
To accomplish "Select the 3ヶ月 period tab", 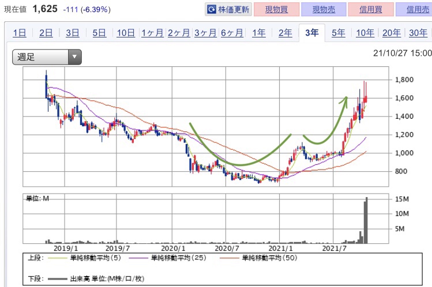I will click(205, 33).
